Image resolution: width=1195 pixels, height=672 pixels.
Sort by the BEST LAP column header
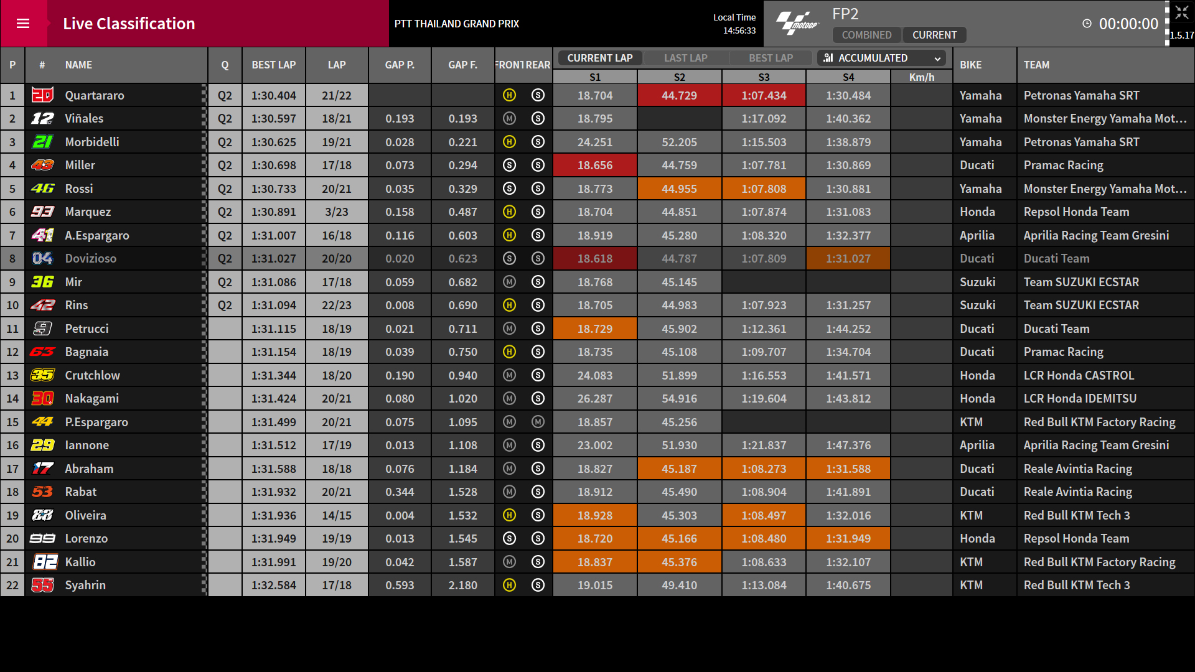(x=274, y=65)
